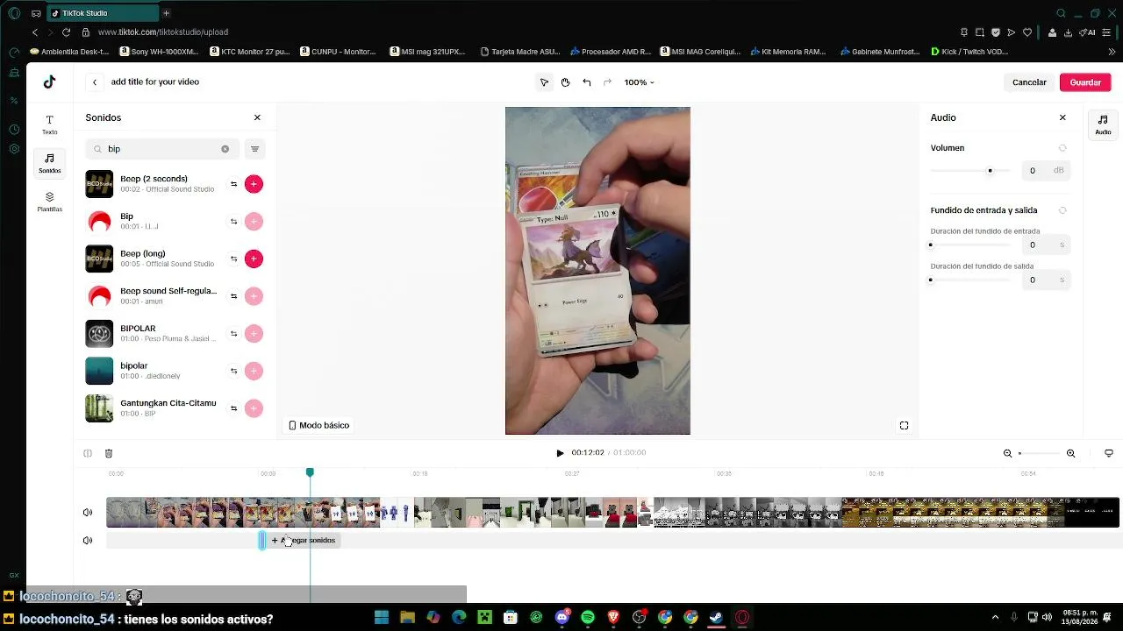
Task: Toggle Modo básico
Action: [x=318, y=425]
